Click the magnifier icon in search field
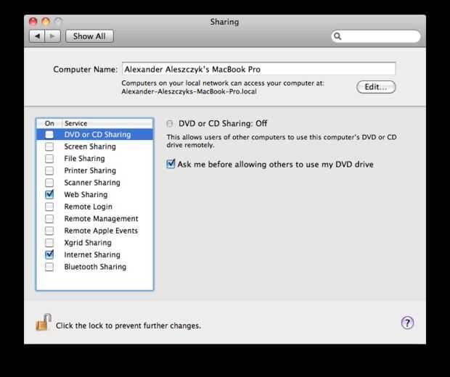 click(337, 36)
